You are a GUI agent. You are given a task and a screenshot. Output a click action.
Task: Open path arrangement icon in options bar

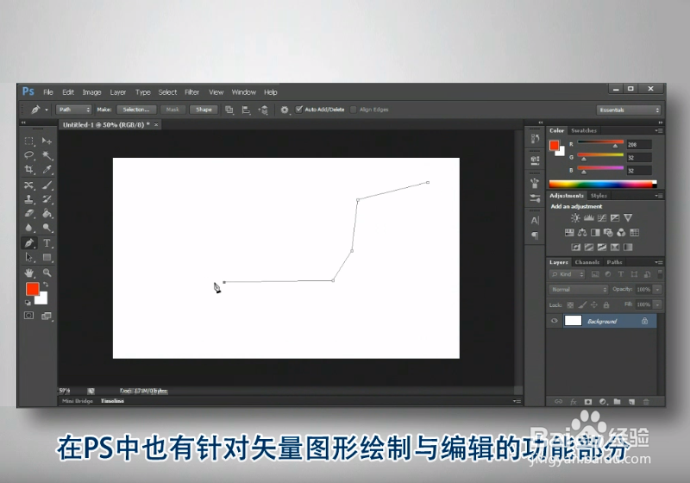pyautogui.click(x=263, y=110)
